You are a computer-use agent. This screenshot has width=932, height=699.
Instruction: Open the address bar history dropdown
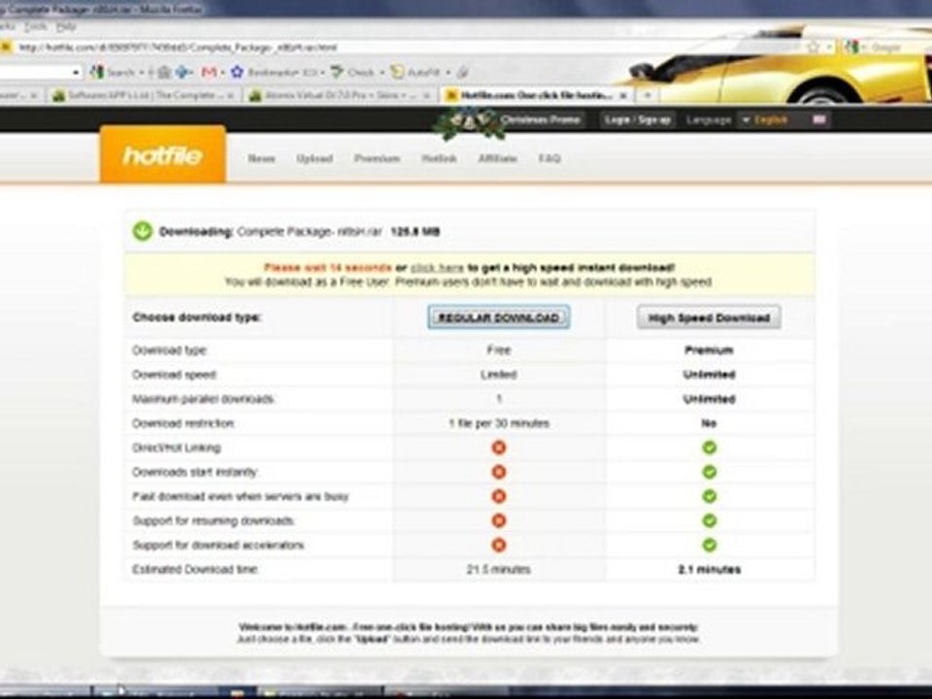pos(829,47)
